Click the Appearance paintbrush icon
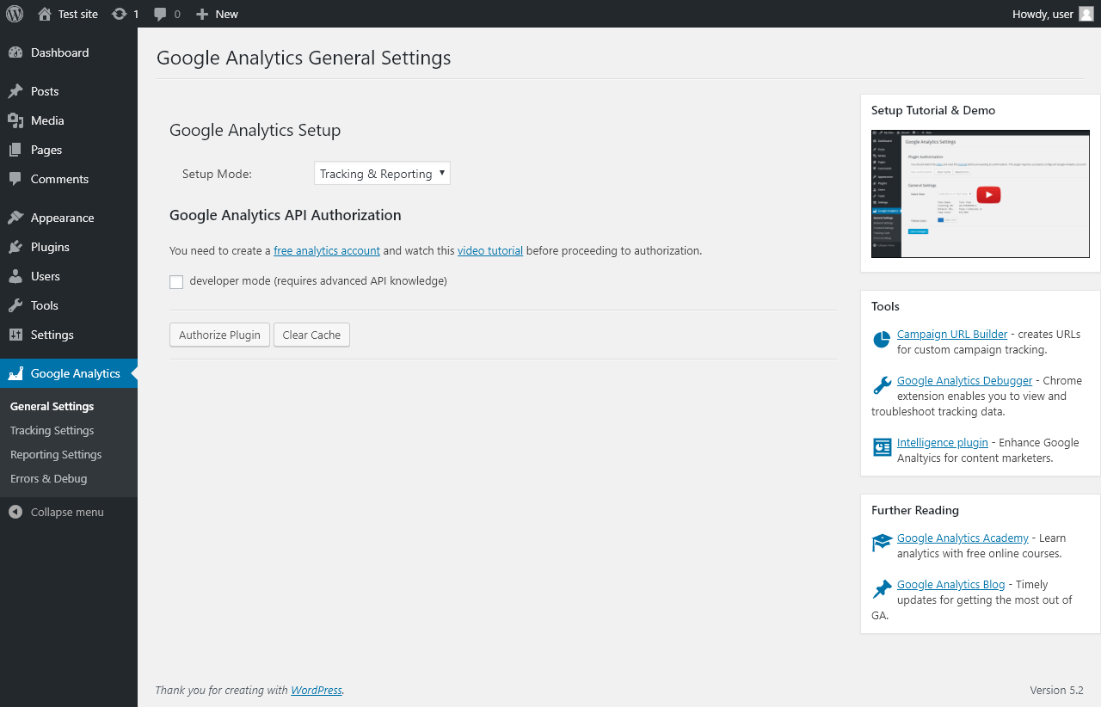1101x707 pixels. [x=15, y=218]
